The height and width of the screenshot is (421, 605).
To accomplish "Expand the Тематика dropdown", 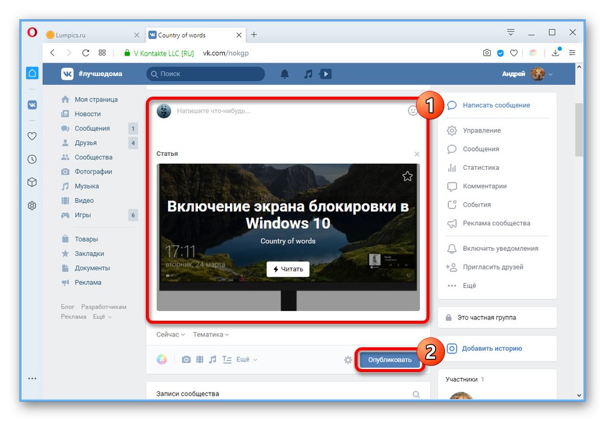I will coord(211,335).
